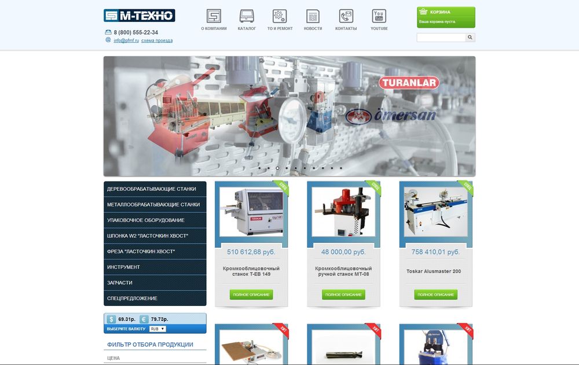Click the TURANLAR logo in the banner

(409, 83)
